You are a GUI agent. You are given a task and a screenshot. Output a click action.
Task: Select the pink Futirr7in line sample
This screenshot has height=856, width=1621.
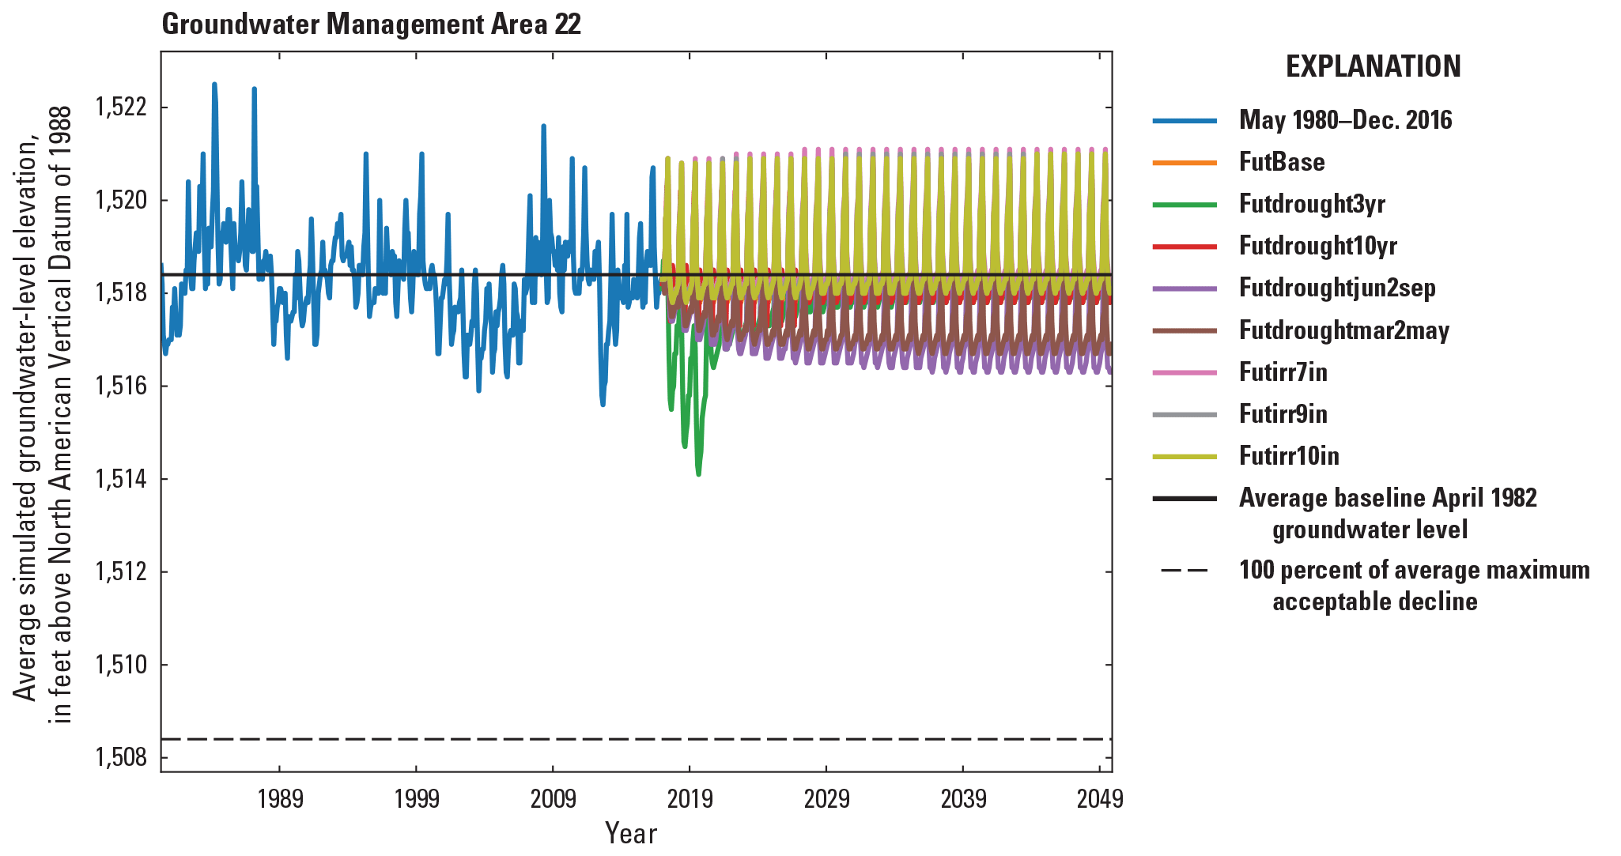[x=1186, y=372]
